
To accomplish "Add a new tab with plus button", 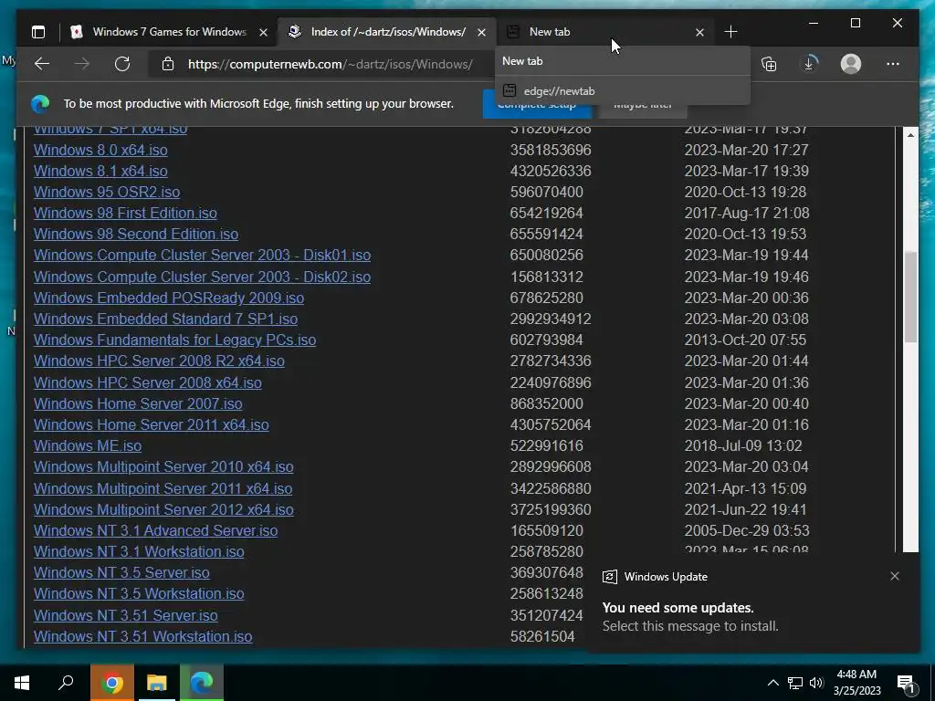I will coord(730,32).
